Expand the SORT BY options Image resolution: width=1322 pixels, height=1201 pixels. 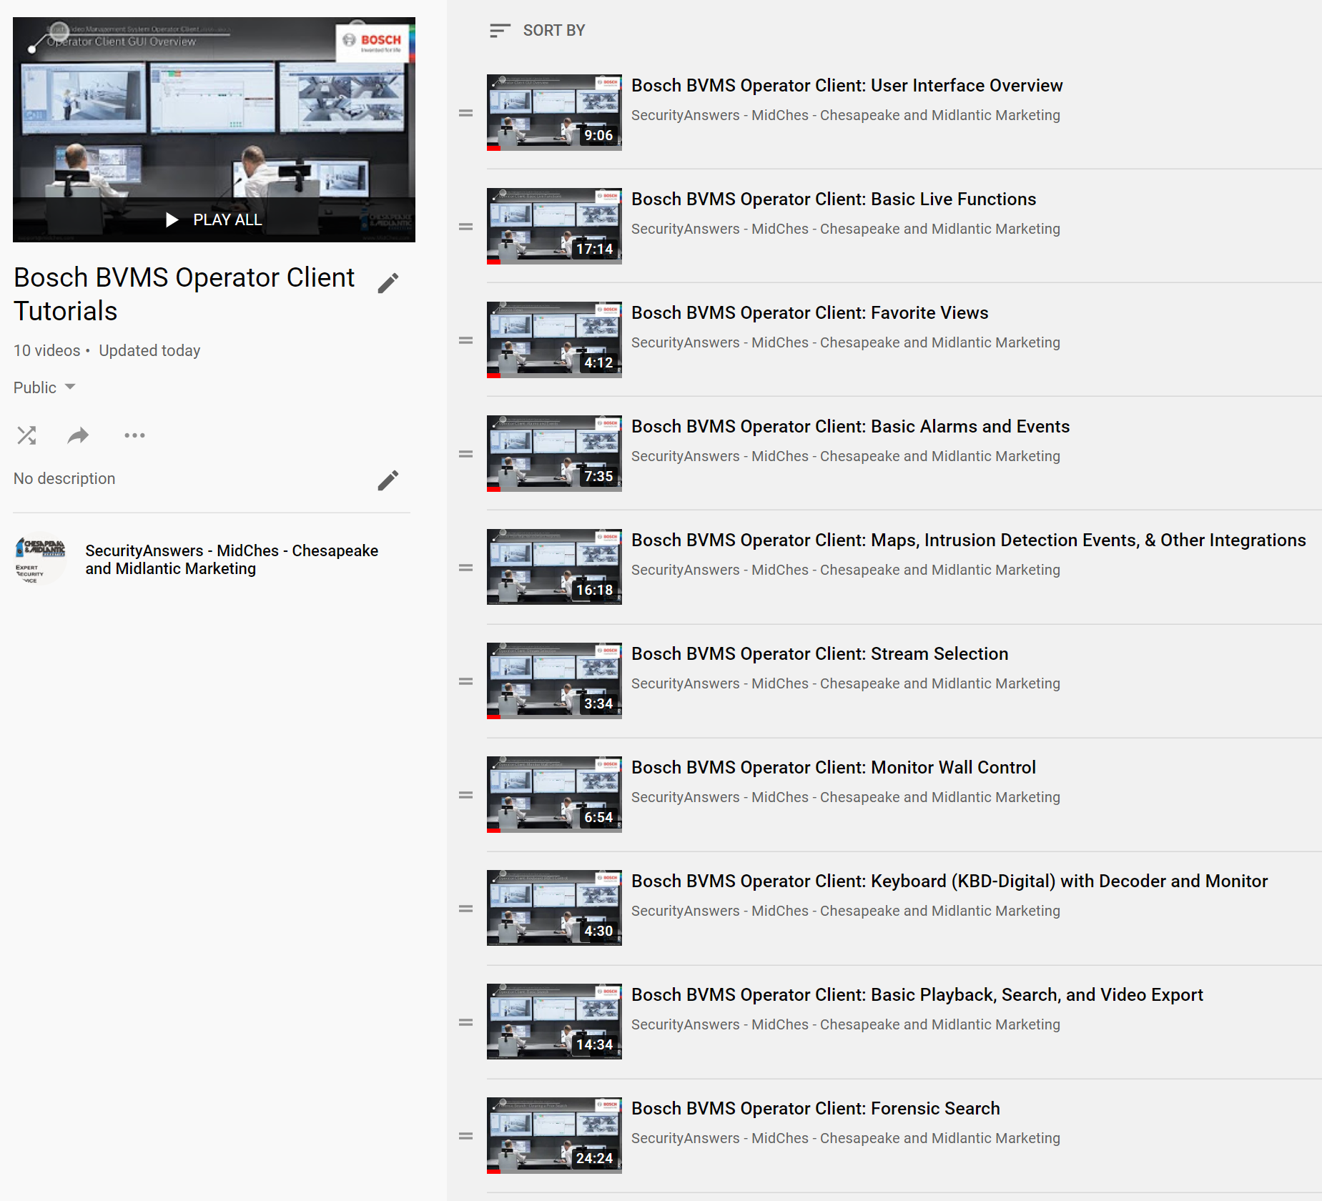tap(554, 30)
